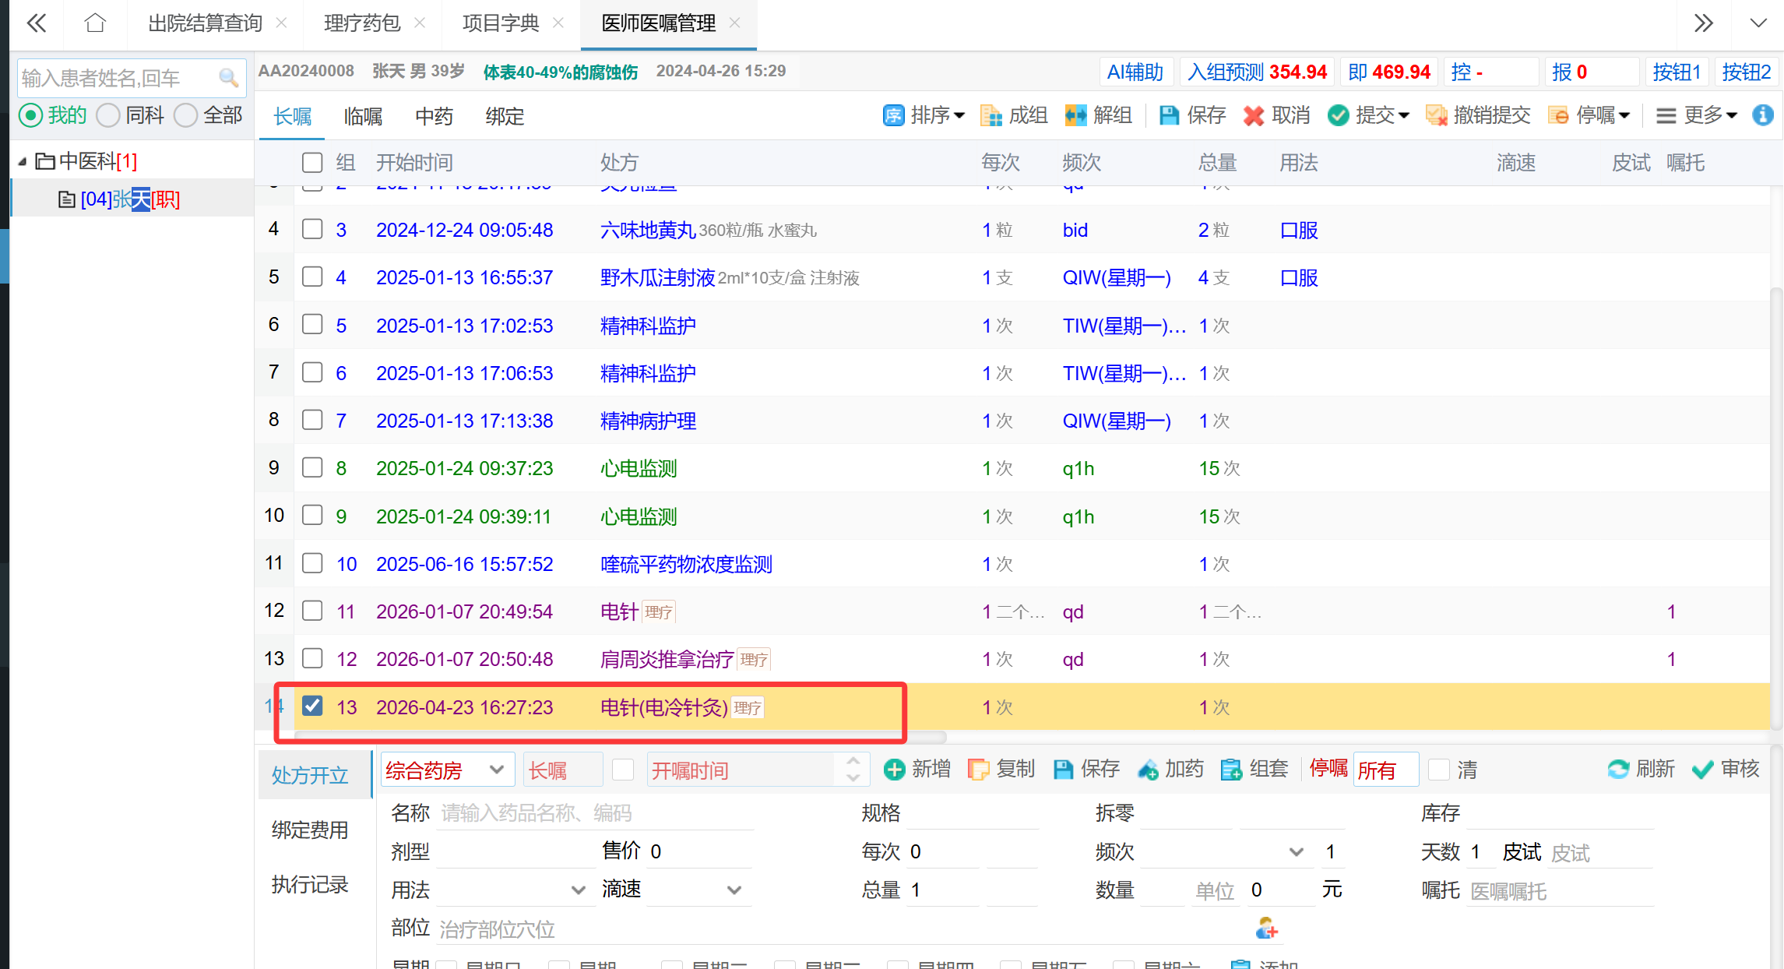Image resolution: width=1784 pixels, height=969 pixels.
Task: Click the blue info icon
Action: pos(1763,115)
